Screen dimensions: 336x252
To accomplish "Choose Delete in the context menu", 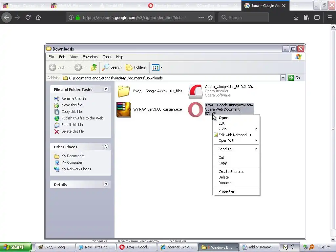I will pyautogui.click(x=236, y=177).
